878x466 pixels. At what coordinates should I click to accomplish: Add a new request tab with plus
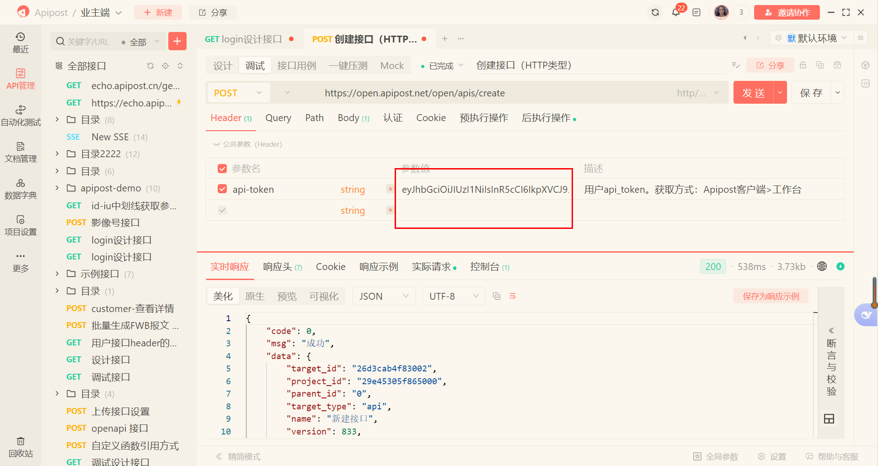[444, 39]
